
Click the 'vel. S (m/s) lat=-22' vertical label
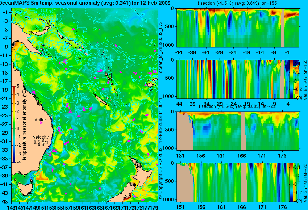click(x=305, y=182)
